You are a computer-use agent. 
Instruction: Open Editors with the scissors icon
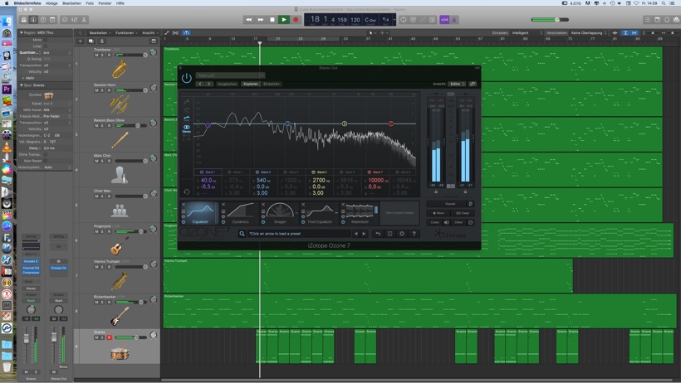tap(84, 20)
